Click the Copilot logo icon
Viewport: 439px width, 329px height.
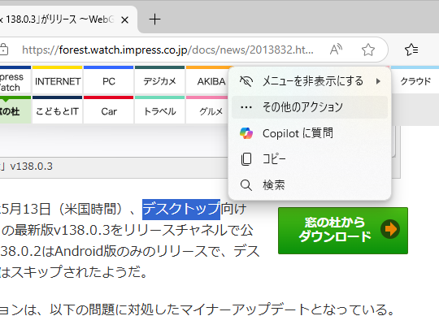[x=246, y=133]
